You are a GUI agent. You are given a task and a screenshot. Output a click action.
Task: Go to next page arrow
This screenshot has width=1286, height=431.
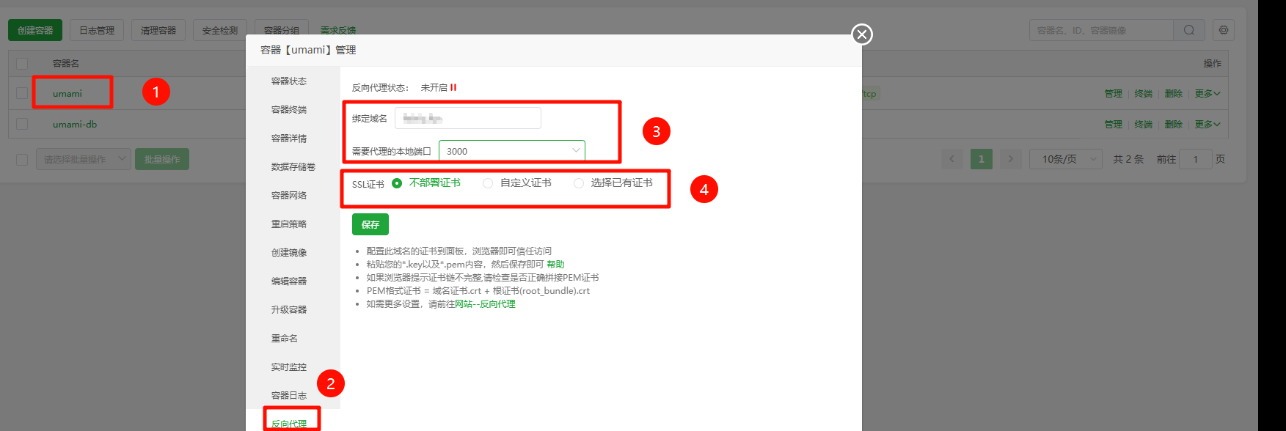click(x=1011, y=159)
